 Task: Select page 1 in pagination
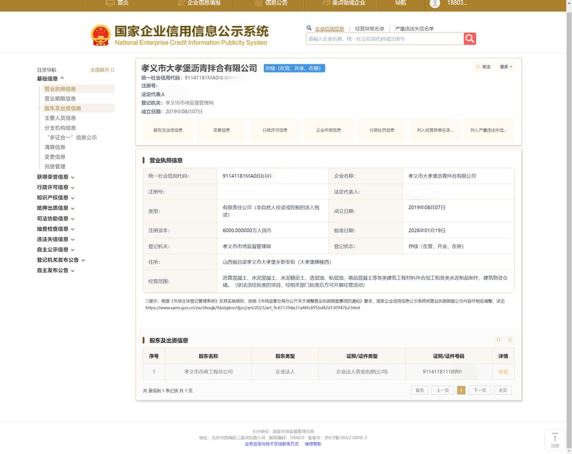point(461,390)
